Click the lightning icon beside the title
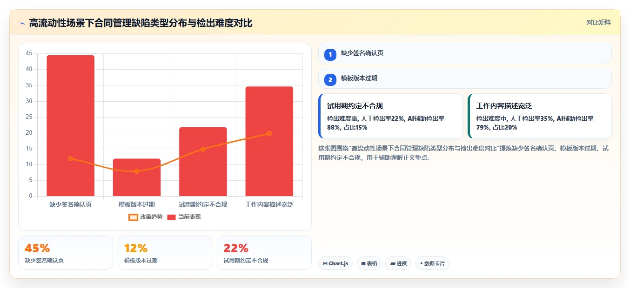 [22, 23]
